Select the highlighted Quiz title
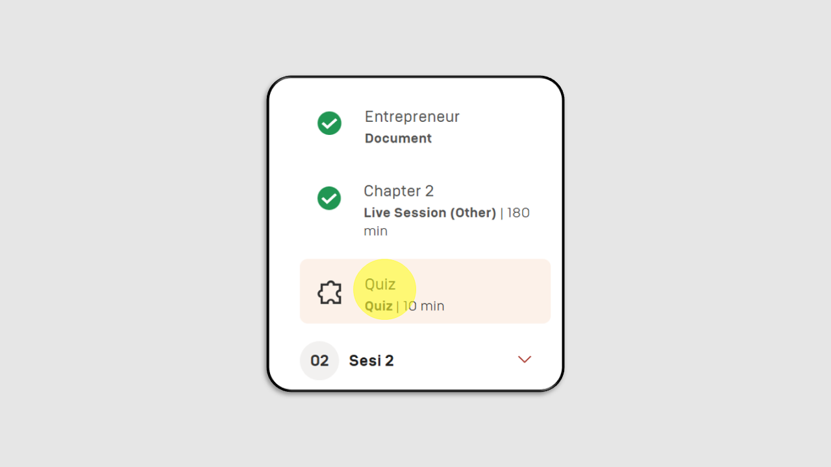Image resolution: width=831 pixels, height=467 pixels. click(x=380, y=284)
